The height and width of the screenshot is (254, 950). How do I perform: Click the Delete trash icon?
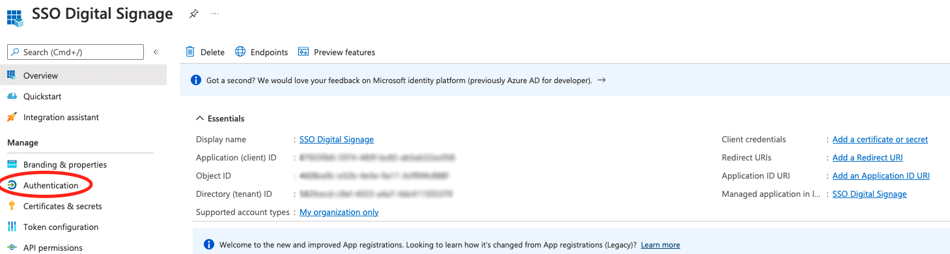pyautogui.click(x=190, y=52)
